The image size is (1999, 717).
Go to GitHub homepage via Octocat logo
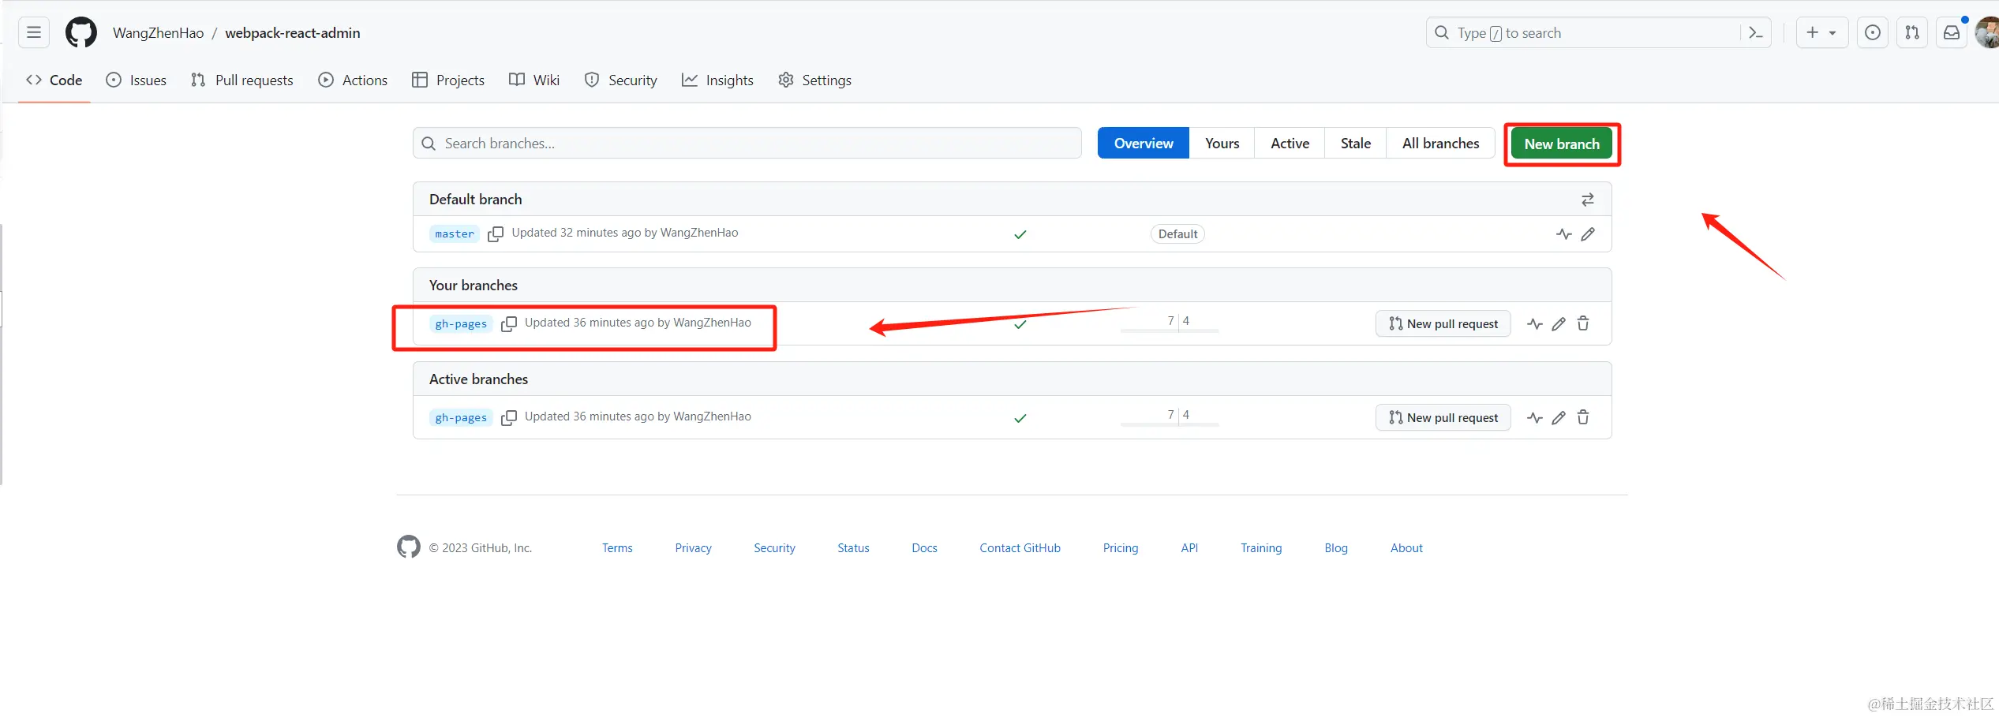pyautogui.click(x=81, y=32)
